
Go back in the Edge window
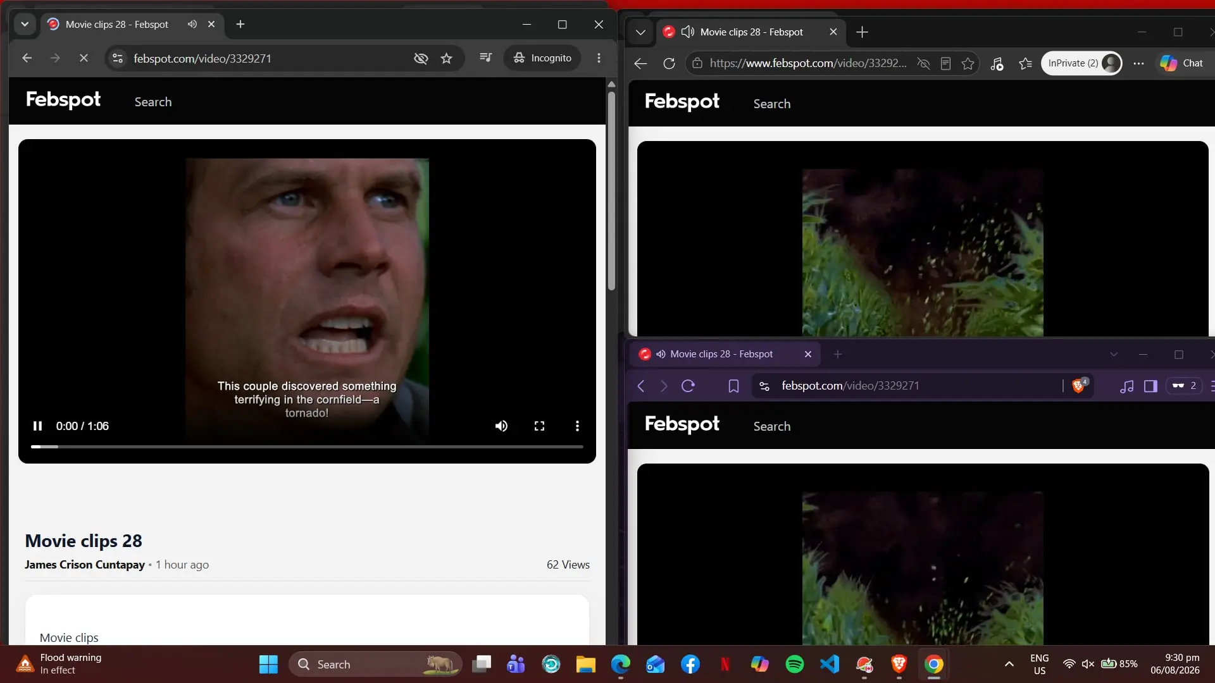pos(640,63)
